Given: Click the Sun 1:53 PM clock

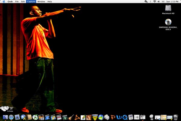Looking at the screenshot, I should 172,2.
